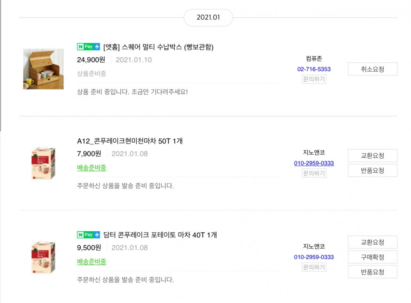
Task: Click 문의하기 for the 7,900원 order seller
Action: (314, 173)
